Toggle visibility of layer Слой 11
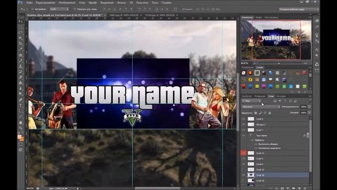Screen dimensions: 337x190 tap(243, 153)
